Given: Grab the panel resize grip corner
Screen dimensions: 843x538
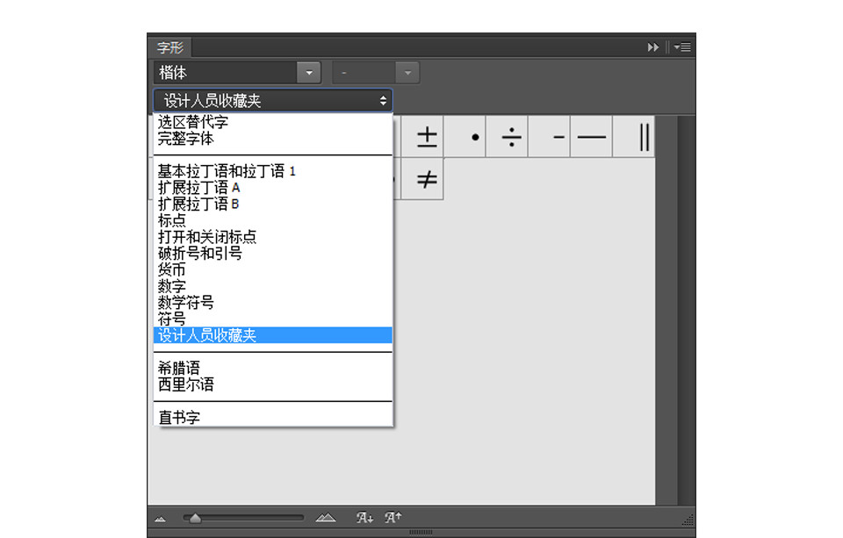Looking at the screenshot, I should pyautogui.click(x=688, y=520).
